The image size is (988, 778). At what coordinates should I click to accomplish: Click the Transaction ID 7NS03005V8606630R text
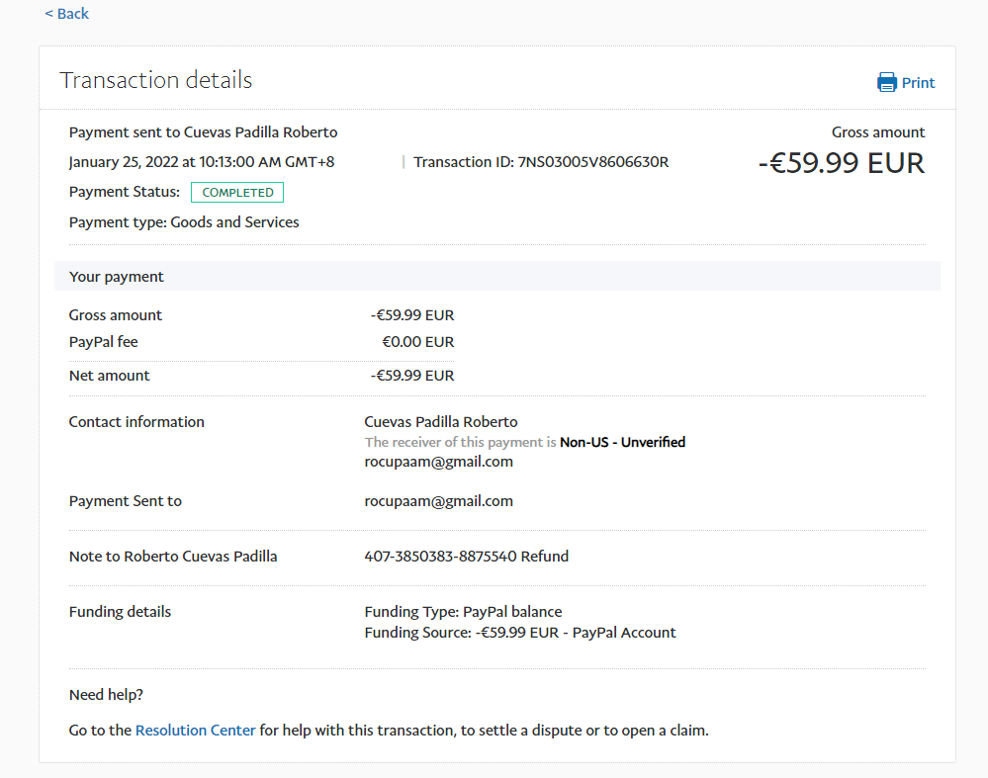click(x=541, y=162)
